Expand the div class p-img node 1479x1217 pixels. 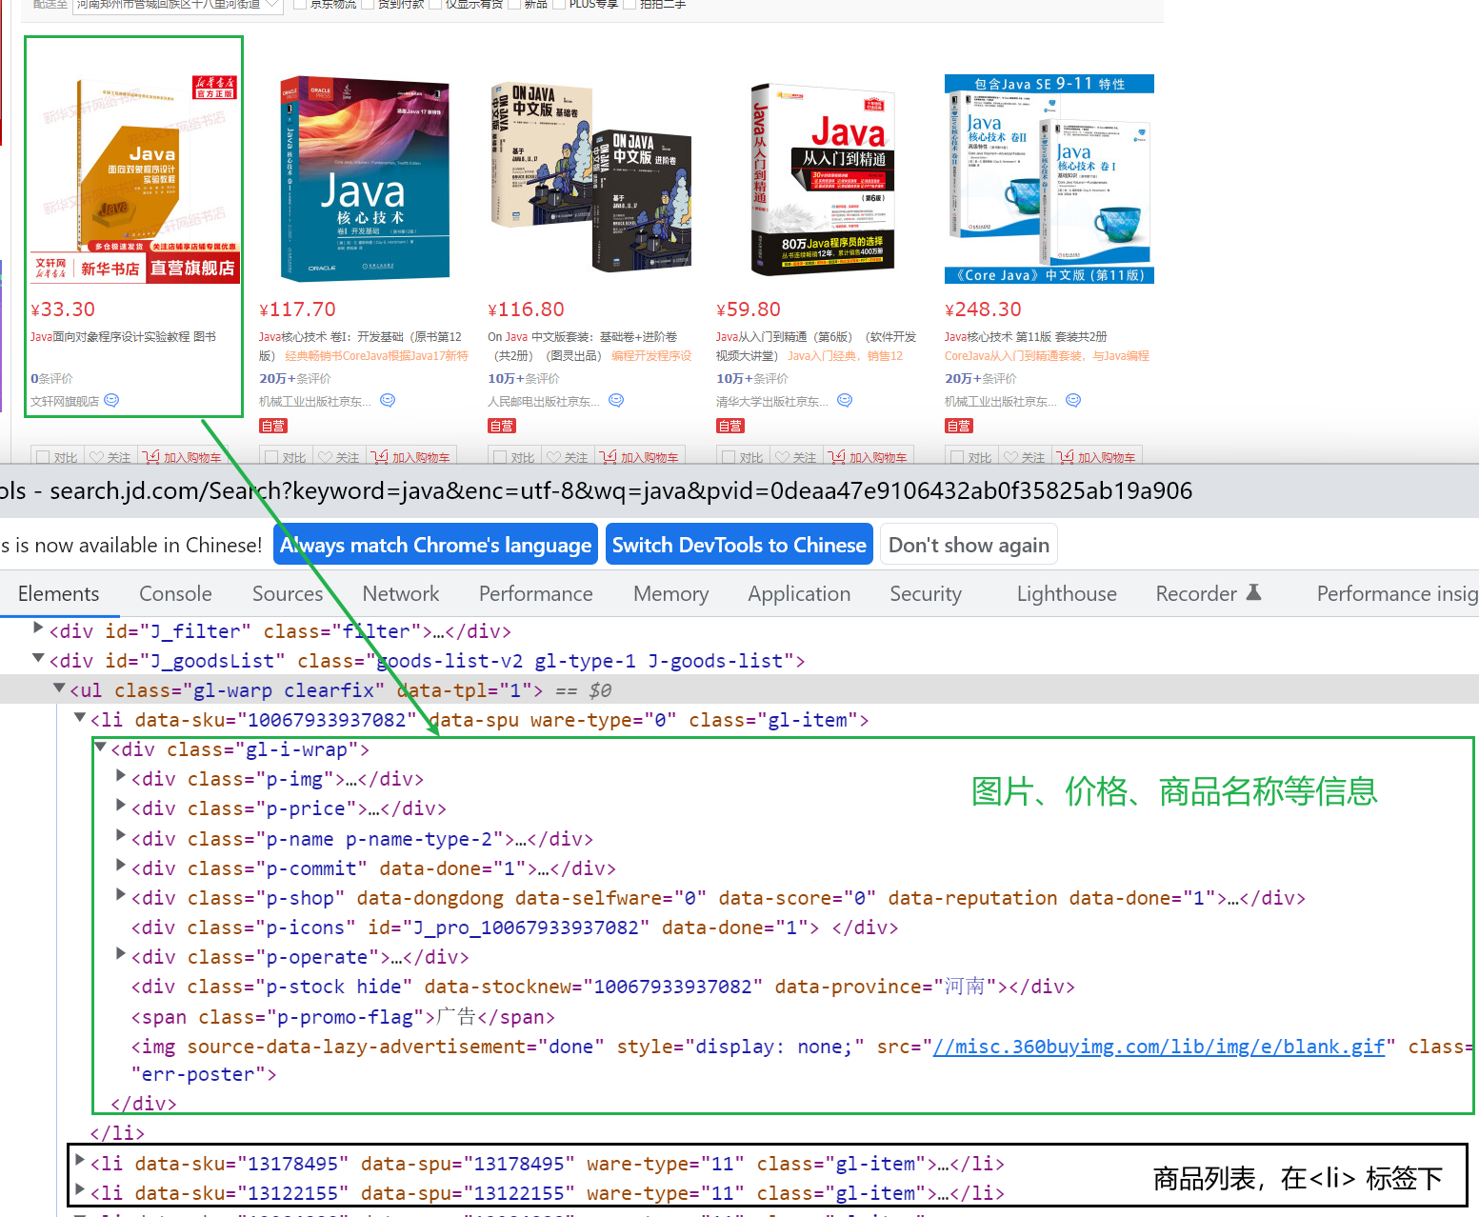click(x=121, y=775)
